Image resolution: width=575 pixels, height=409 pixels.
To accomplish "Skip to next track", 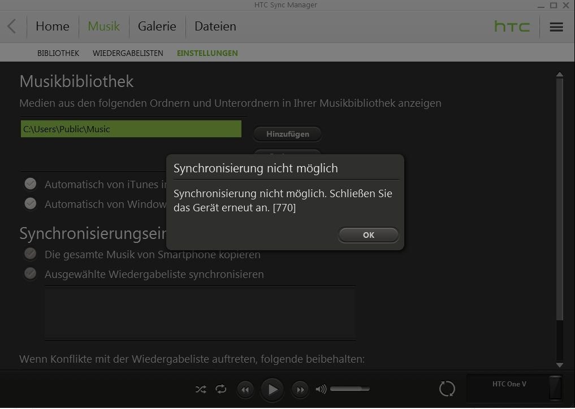I will click(300, 390).
